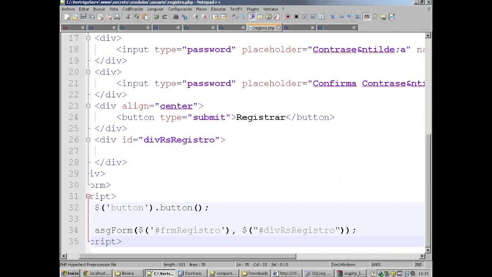This screenshot has width=492, height=277.
Task: Click the Copy toolbar icon
Action: [x=137, y=17]
